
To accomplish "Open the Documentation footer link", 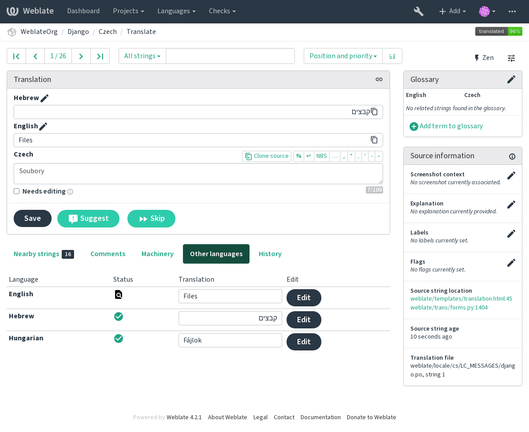I will (320, 417).
